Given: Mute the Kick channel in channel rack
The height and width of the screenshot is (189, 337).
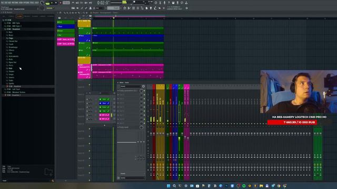Looking at the screenshot, I should click(87, 99).
